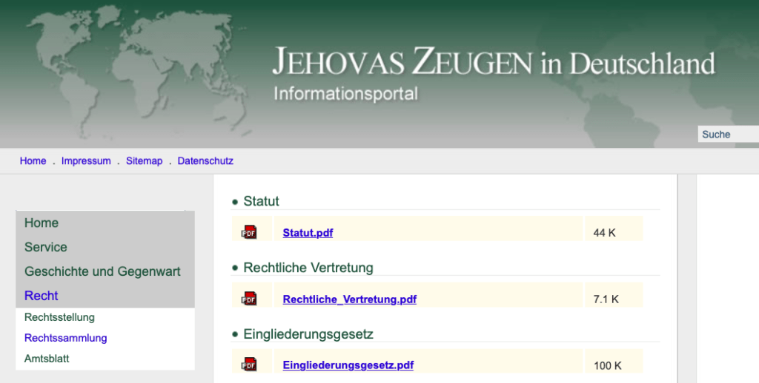Go to the Sitemap link

[144, 161]
